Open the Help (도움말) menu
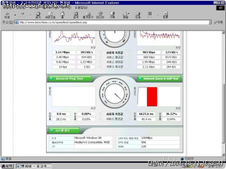Image resolution: width=226 pixels, height=169 pixels. pyautogui.click(x=81, y=8)
